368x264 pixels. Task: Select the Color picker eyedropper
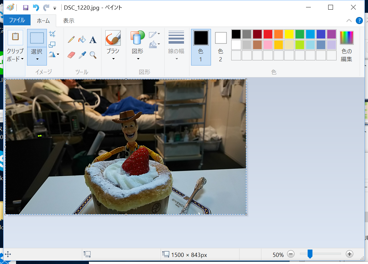click(x=82, y=55)
